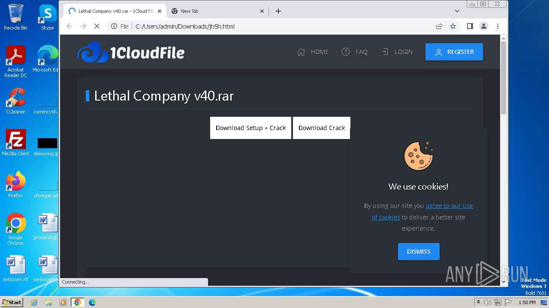Share this page icon in address bar
Viewport: 549px width, 308px height.
(x=439, y=26)
